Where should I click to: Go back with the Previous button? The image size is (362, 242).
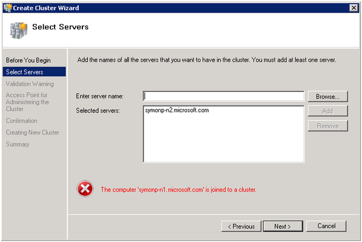[242, 226]
